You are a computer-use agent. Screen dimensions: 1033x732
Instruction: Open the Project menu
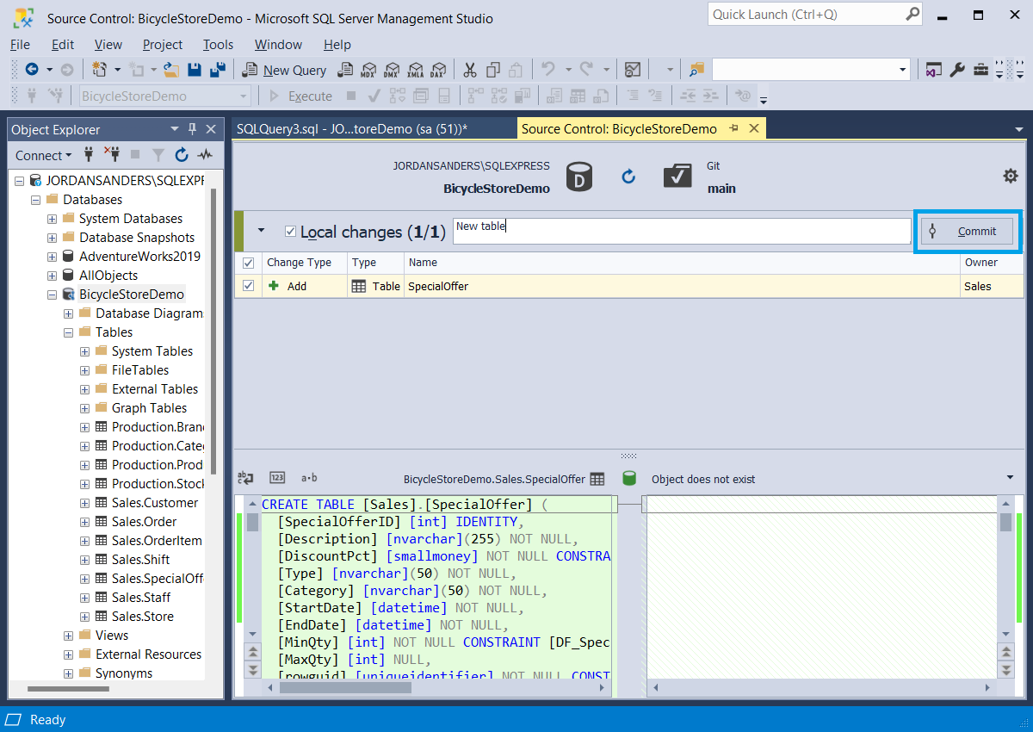click(x=163, y=44)
